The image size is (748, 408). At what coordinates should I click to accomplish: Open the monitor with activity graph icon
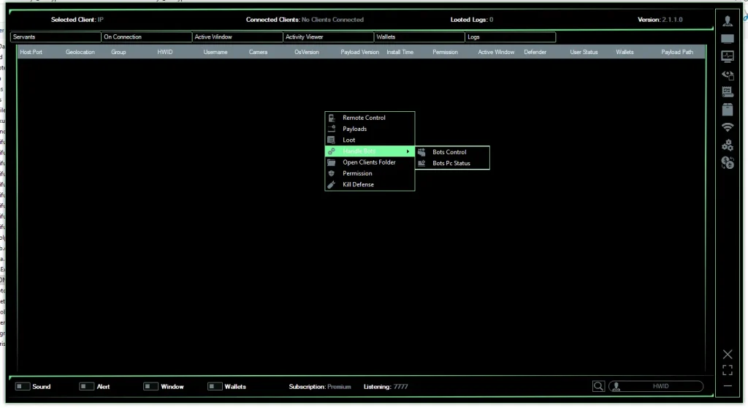(728, 56)
